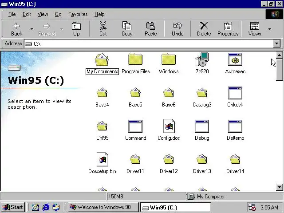Image resolution: width=284 pixels, height=213 pixels.
Task: Select the Catalog3 folder
Action: point(202,97)
